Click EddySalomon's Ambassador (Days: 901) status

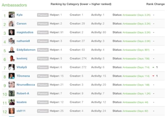(x=136, y=50)
